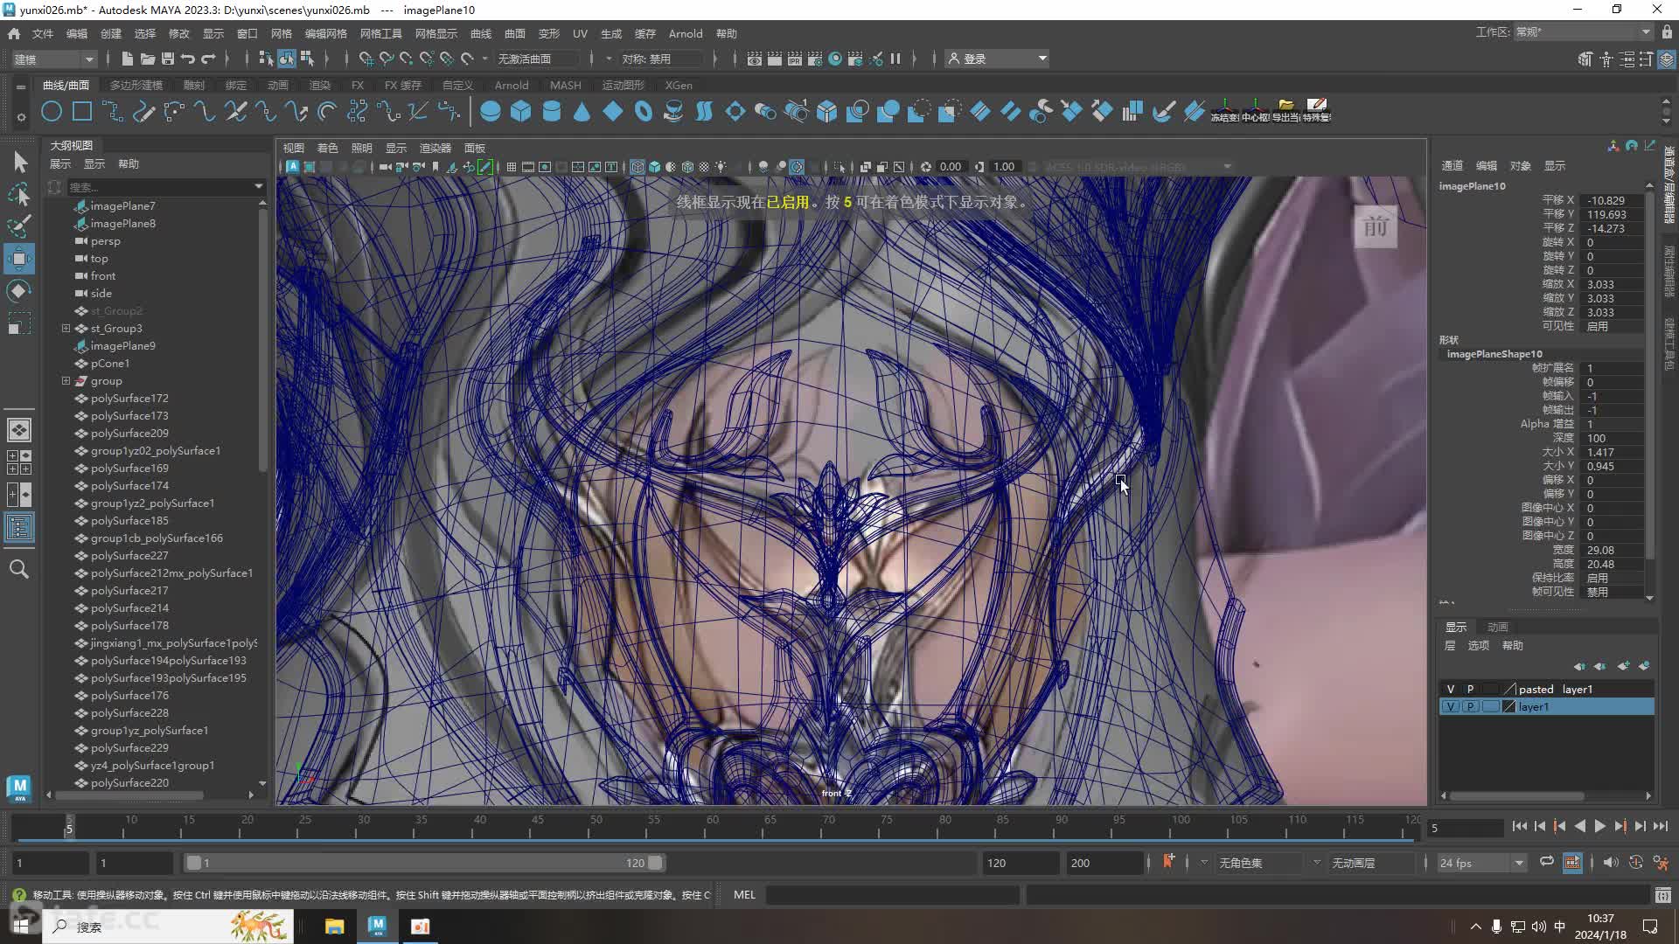The width and height of the screenshot is (1679, 944).
Task: Switch to the 多边形建模 shelf tab
Action: [136, 85]
